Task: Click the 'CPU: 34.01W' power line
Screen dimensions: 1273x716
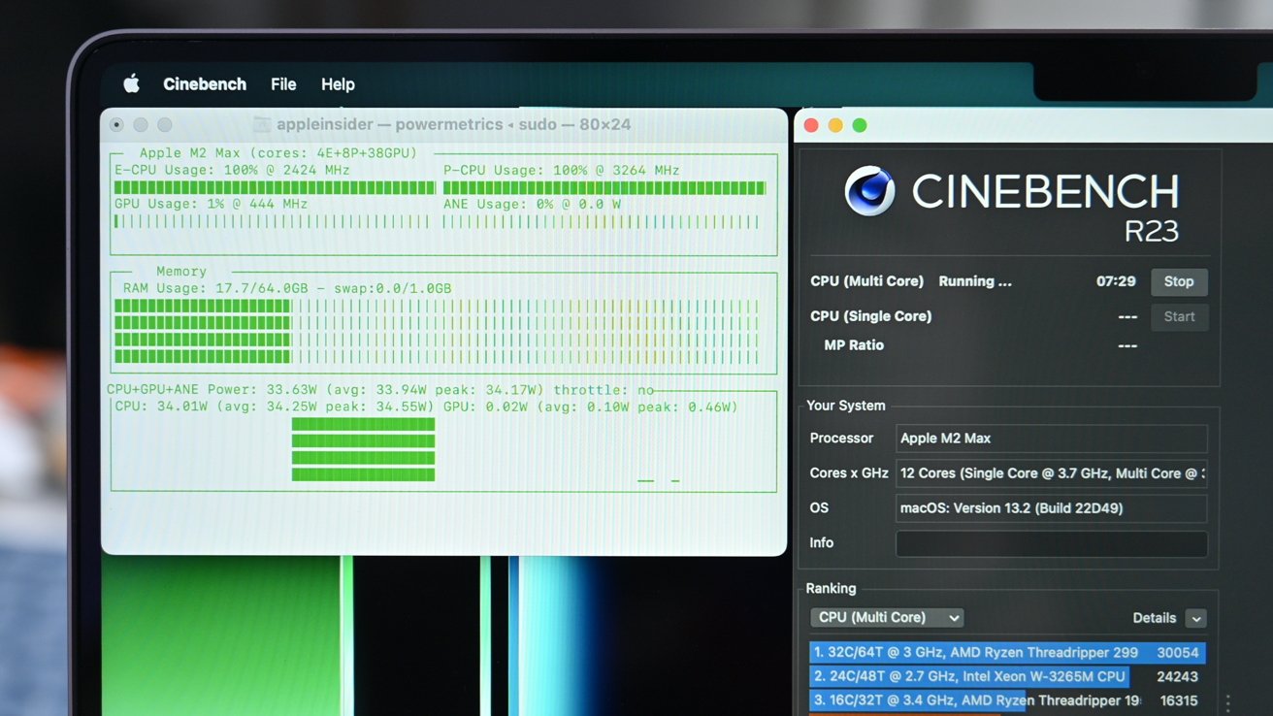Action: 426,407
